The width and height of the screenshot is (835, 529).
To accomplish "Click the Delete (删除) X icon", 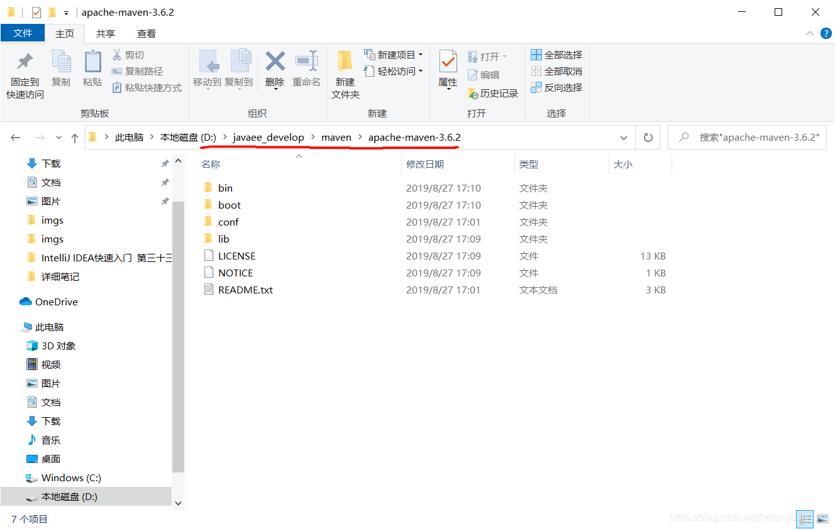I will [275, 62].
